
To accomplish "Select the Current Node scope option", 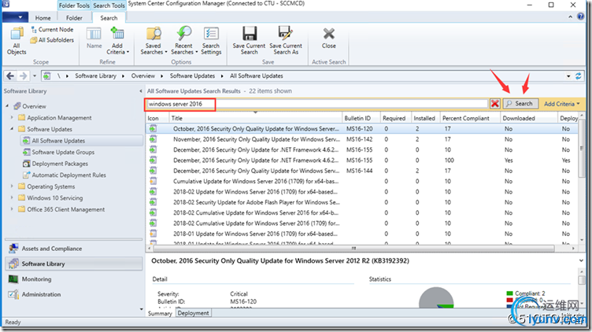I will (51, 29).
